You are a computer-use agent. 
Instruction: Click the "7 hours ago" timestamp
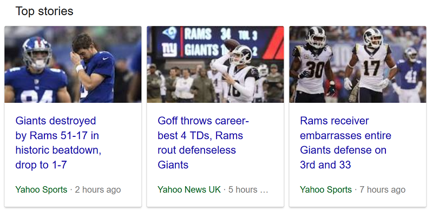[x=383, y=190]
